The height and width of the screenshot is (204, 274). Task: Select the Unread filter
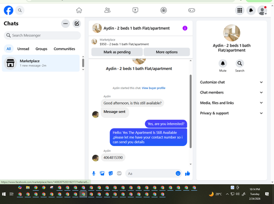pos(23,49)
